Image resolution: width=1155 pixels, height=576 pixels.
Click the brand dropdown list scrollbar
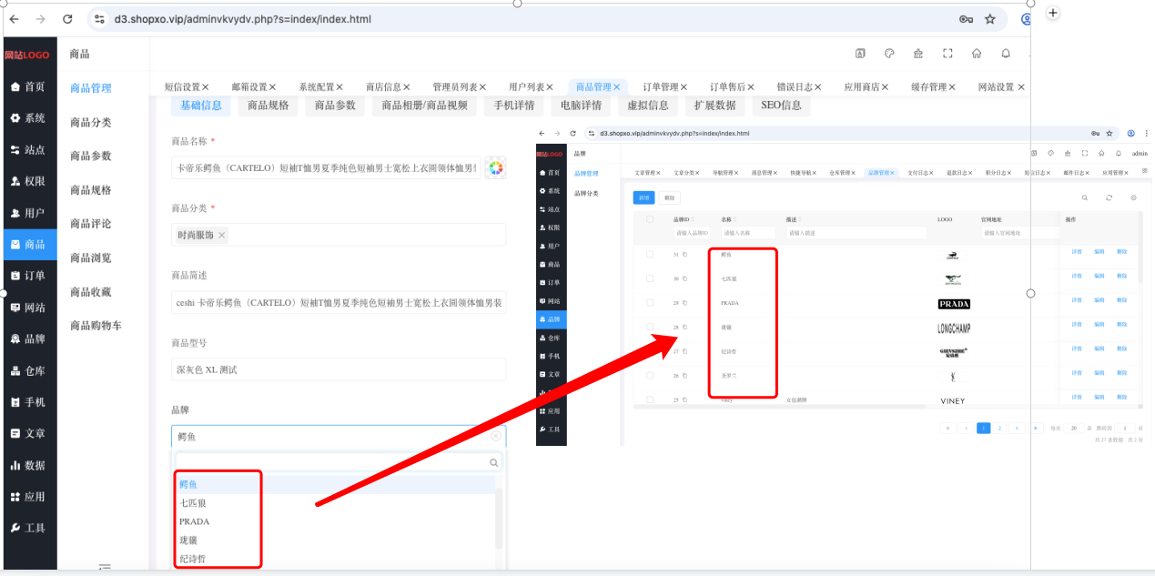[498, 519]
